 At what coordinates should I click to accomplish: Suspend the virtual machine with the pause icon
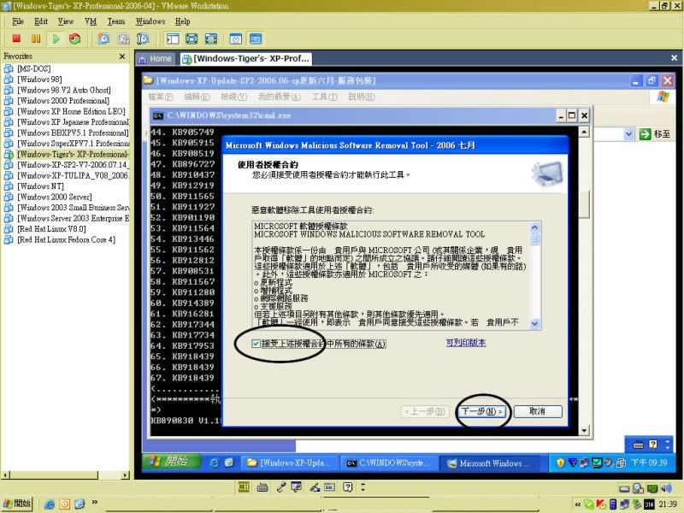(36, 38)
